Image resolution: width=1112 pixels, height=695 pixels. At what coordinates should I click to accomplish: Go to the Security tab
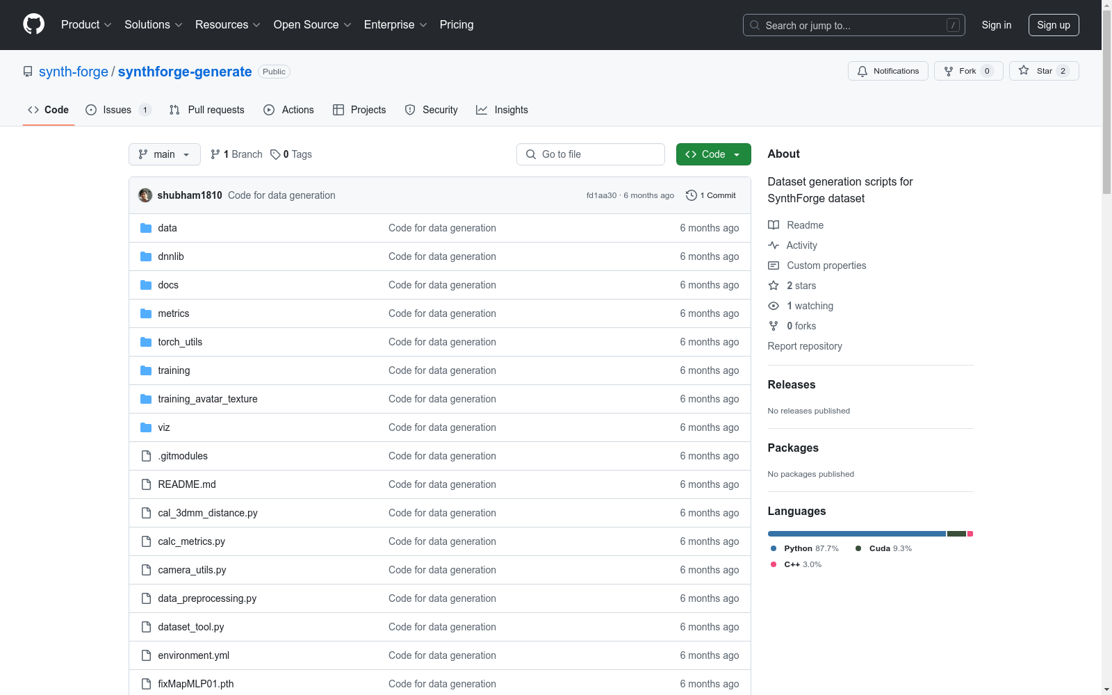click(x=432, y=110)
